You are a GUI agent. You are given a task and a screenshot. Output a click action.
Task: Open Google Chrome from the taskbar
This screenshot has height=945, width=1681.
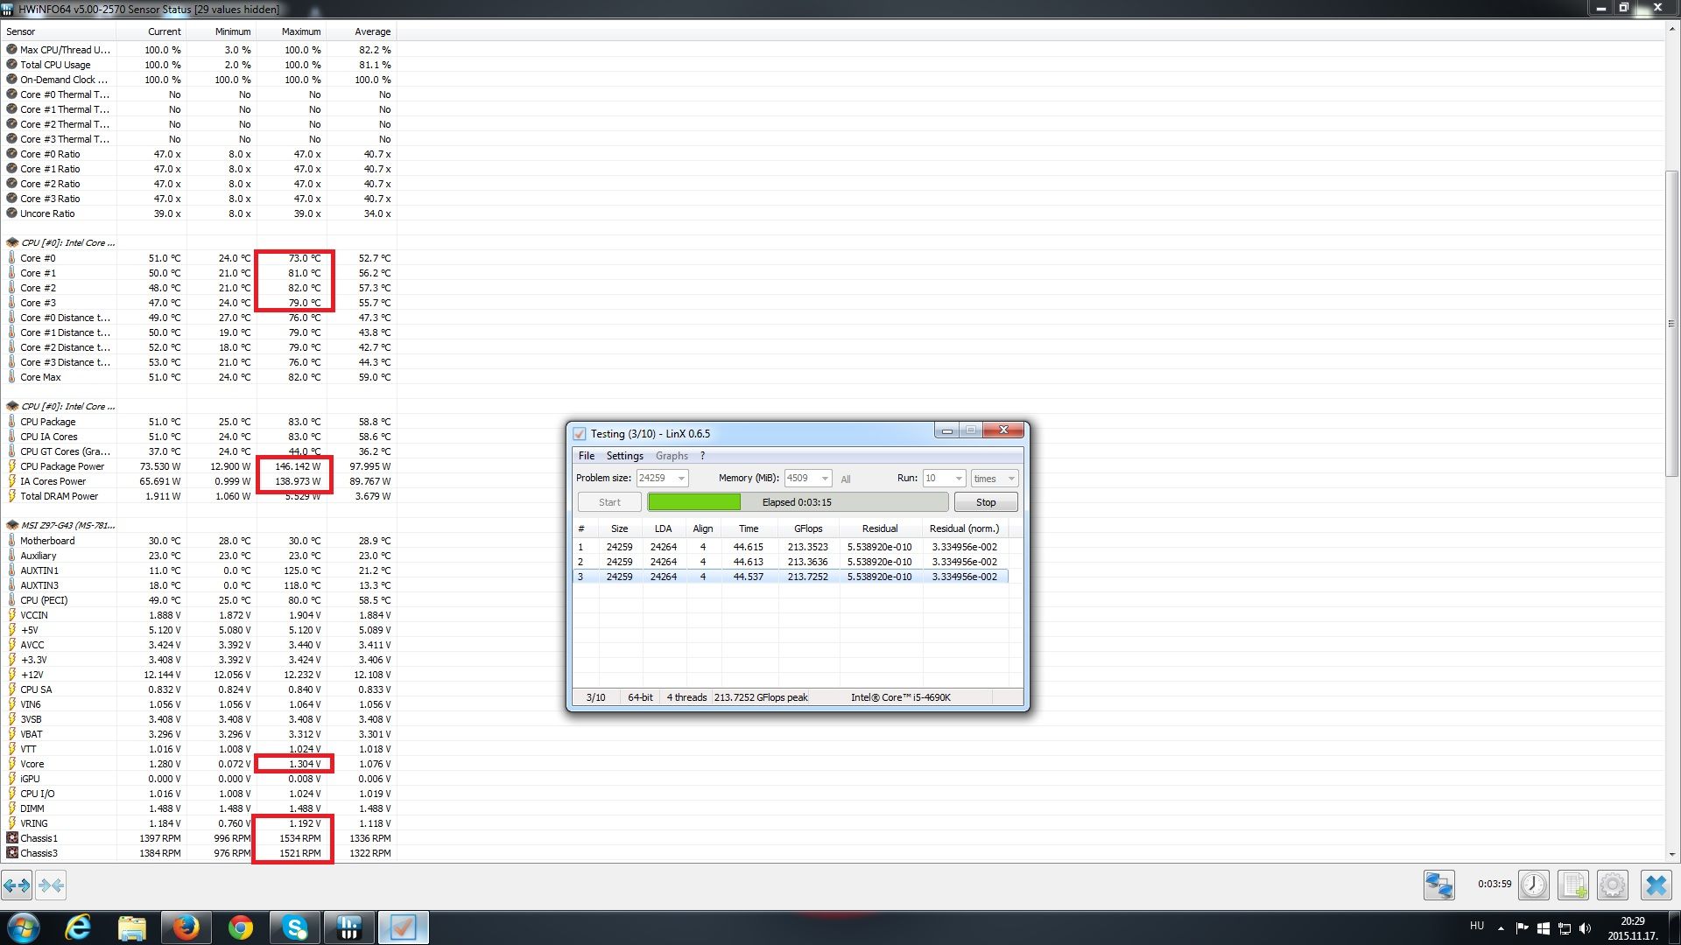pyautogui.click(x=240, y=927)
